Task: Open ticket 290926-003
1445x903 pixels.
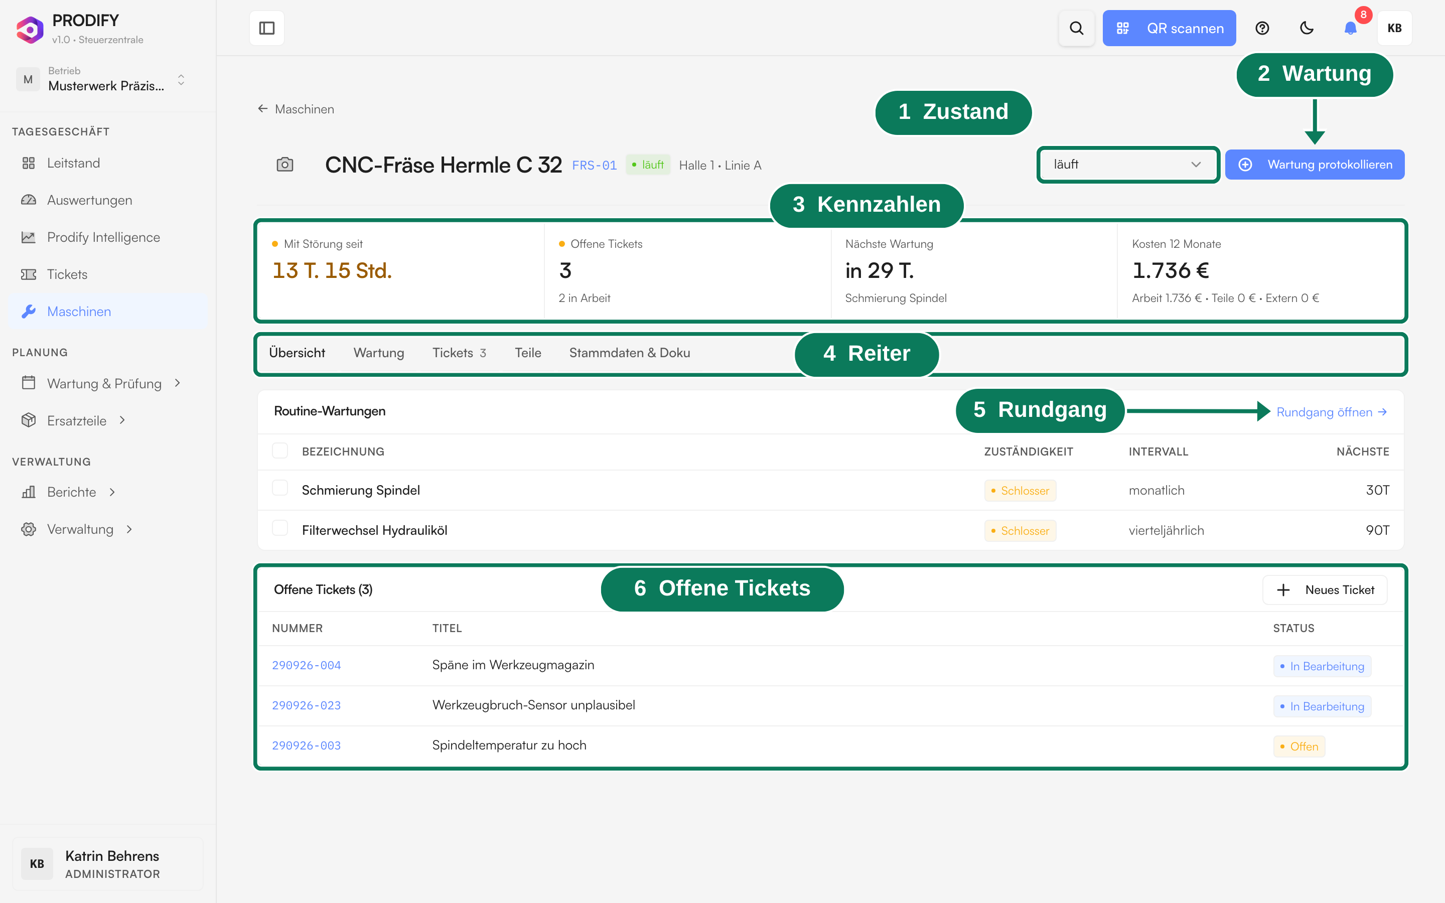Action: coord(307,745)
